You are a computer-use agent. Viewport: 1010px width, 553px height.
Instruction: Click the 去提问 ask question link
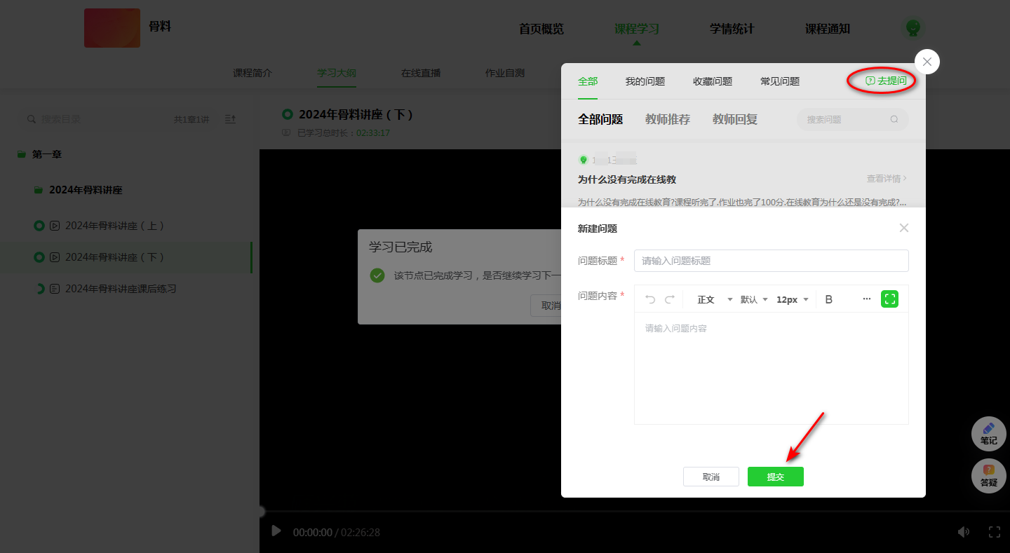coord(886,81)
